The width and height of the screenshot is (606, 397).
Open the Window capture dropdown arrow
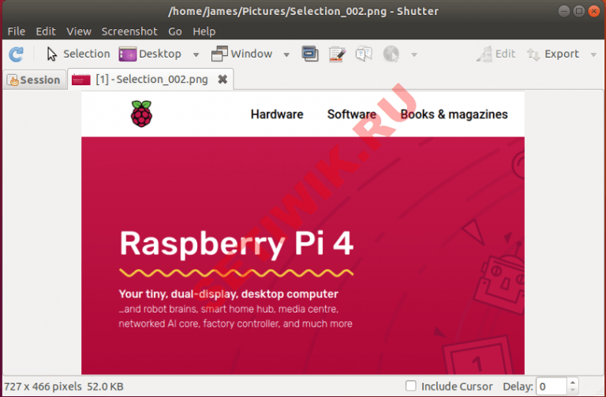coord(286,55)
